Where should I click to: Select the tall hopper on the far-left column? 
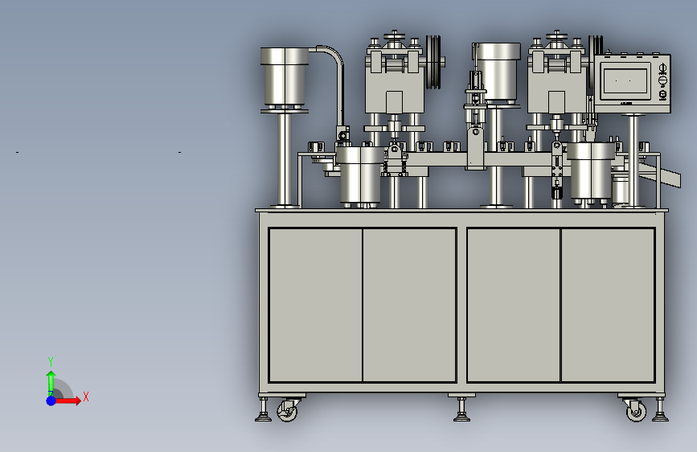pyautogui.click(x=284, y=77)
